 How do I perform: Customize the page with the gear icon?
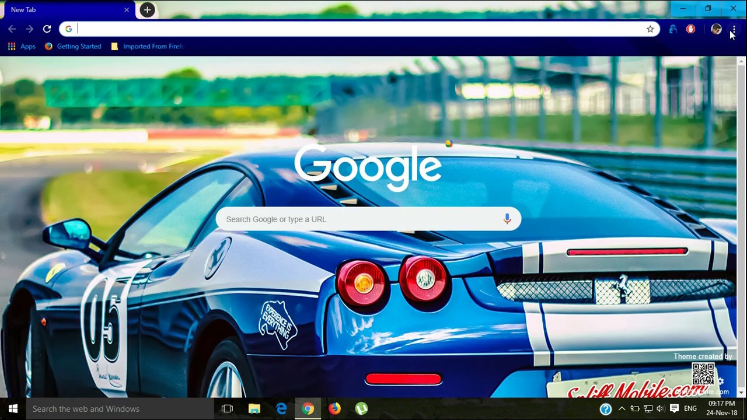pos(721,381)
